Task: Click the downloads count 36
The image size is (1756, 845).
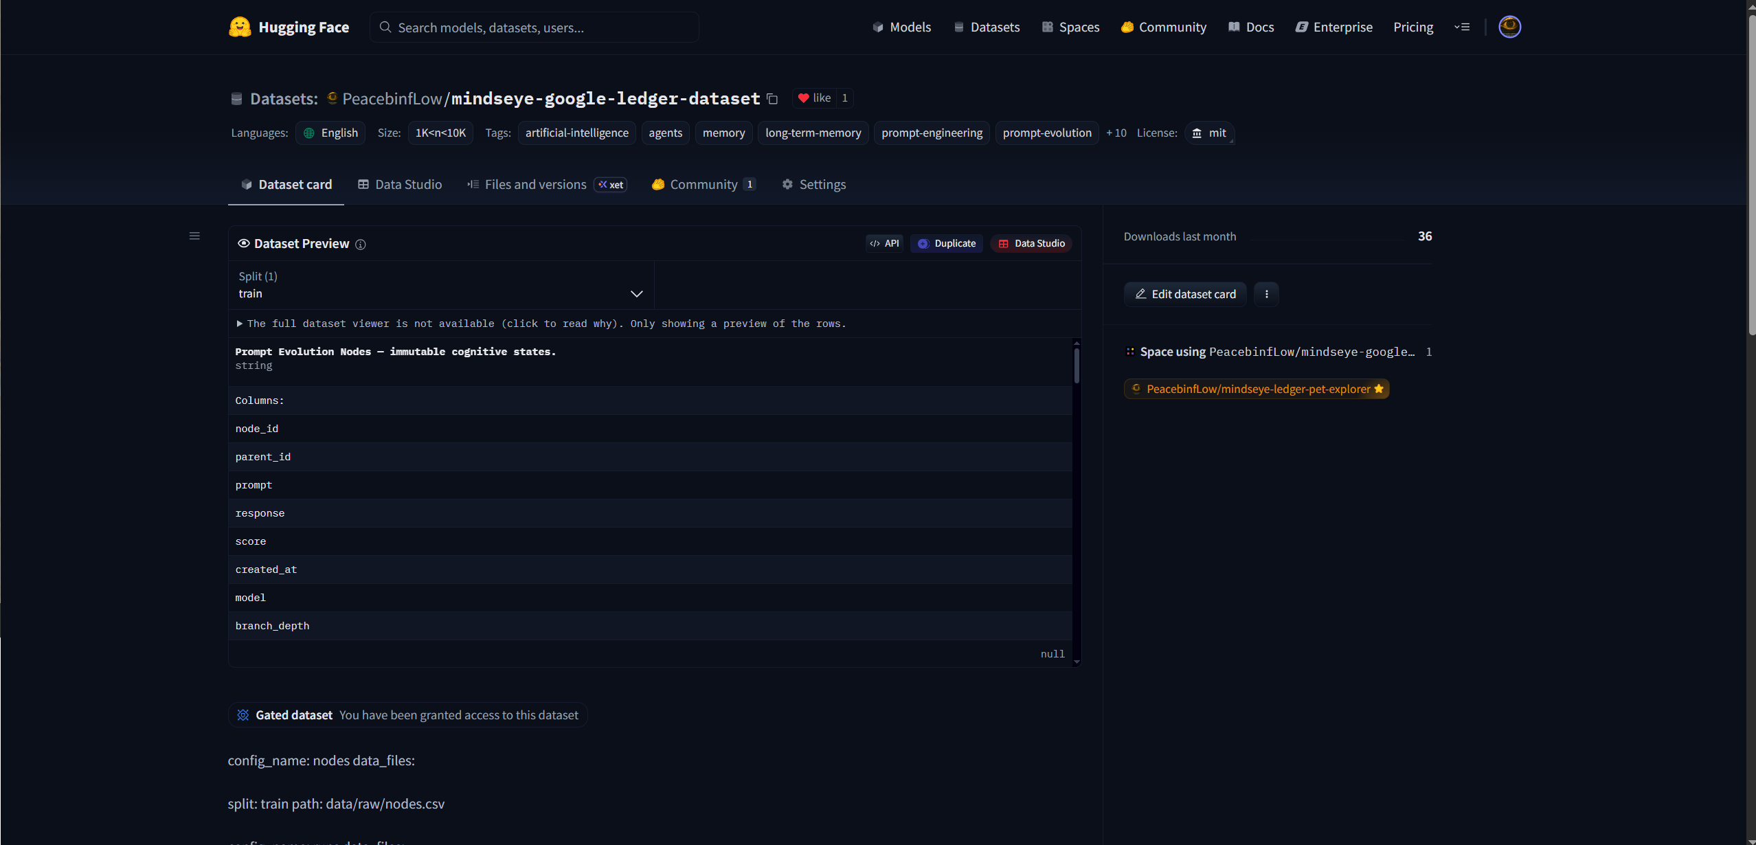Action: click(x=1425, y=236)
